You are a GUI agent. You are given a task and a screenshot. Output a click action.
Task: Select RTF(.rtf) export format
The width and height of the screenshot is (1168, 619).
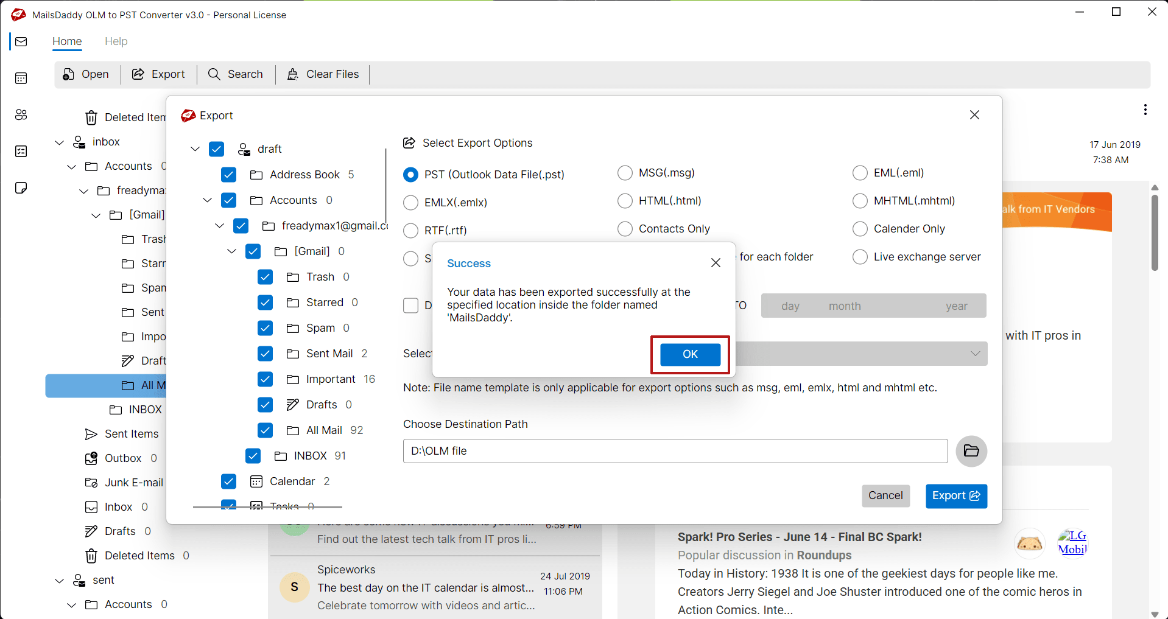(x=411, y=231)
